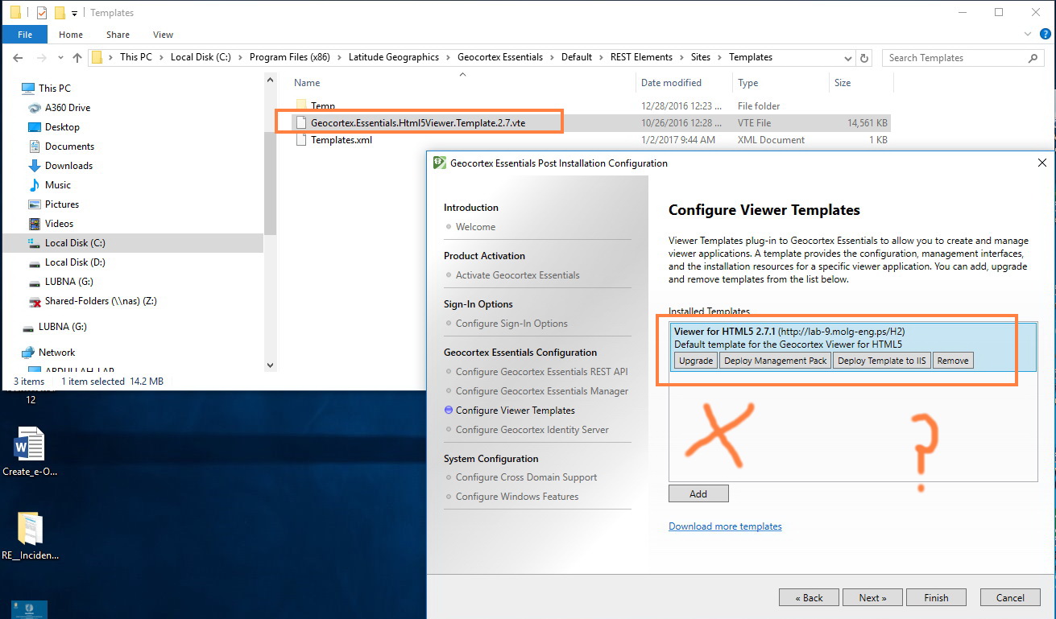Click the 14,561 KB size cell
Viewport: 1056px width, 619px height.
coord(868,123)
